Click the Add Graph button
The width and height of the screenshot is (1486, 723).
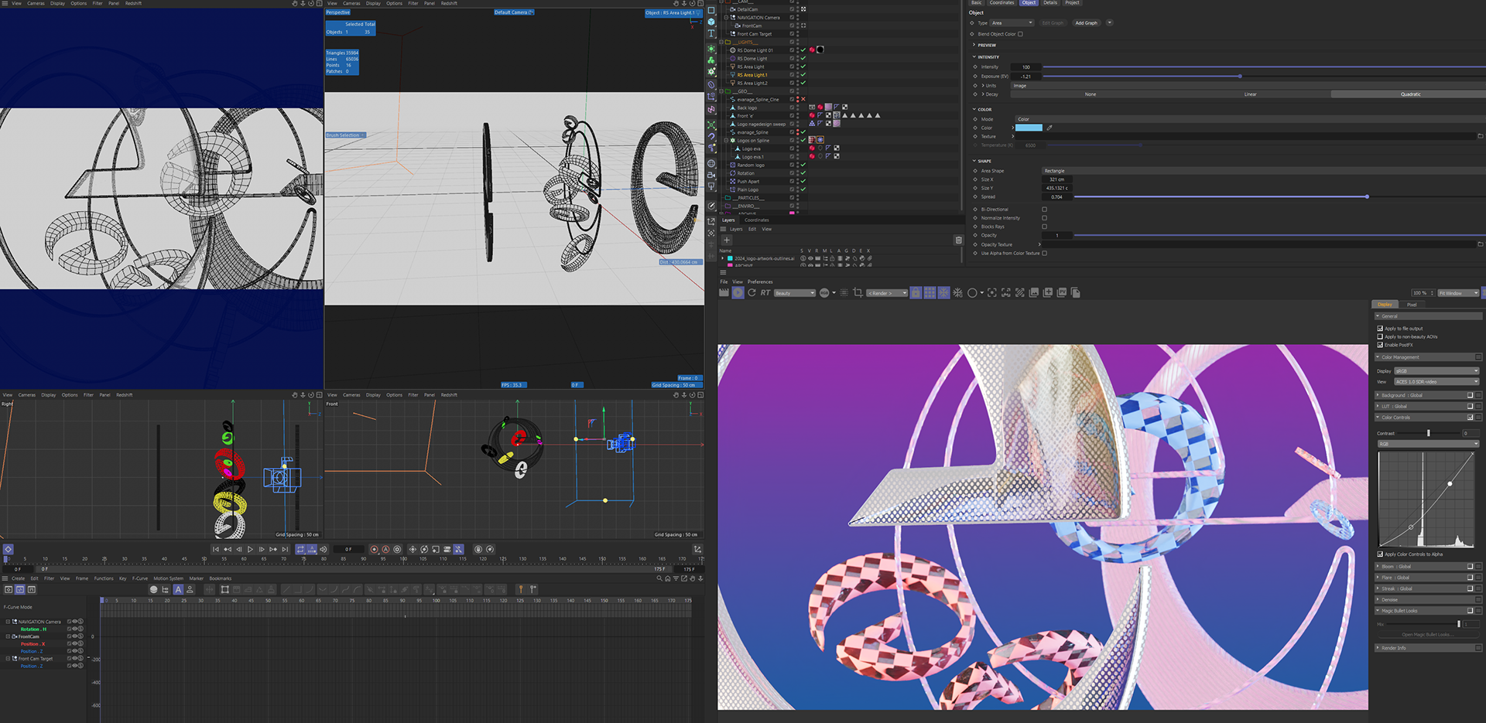click(x=1086, y=23)
